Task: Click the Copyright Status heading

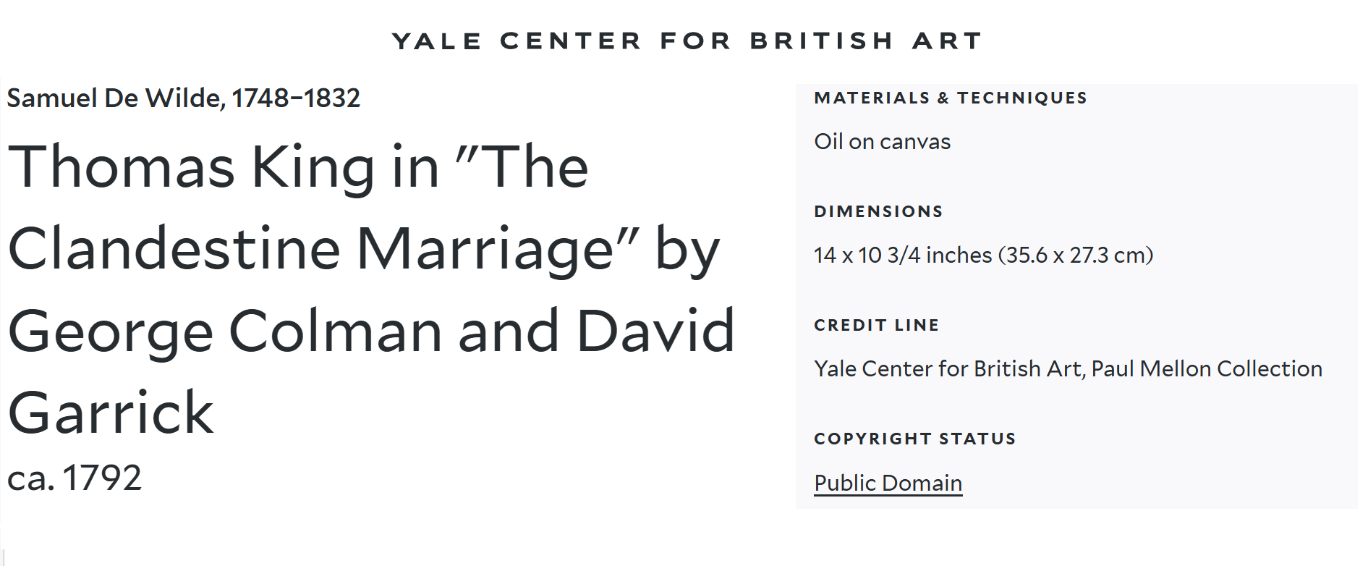Action: (914, 439)
